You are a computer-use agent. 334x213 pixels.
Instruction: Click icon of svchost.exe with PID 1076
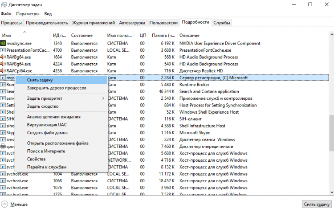click(x=3, y=188)
